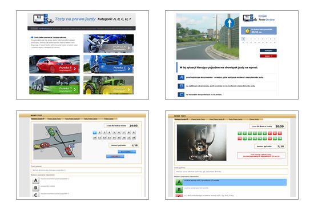
Task: Pick grey answer B in the intersection test
Action: [35, 188]
